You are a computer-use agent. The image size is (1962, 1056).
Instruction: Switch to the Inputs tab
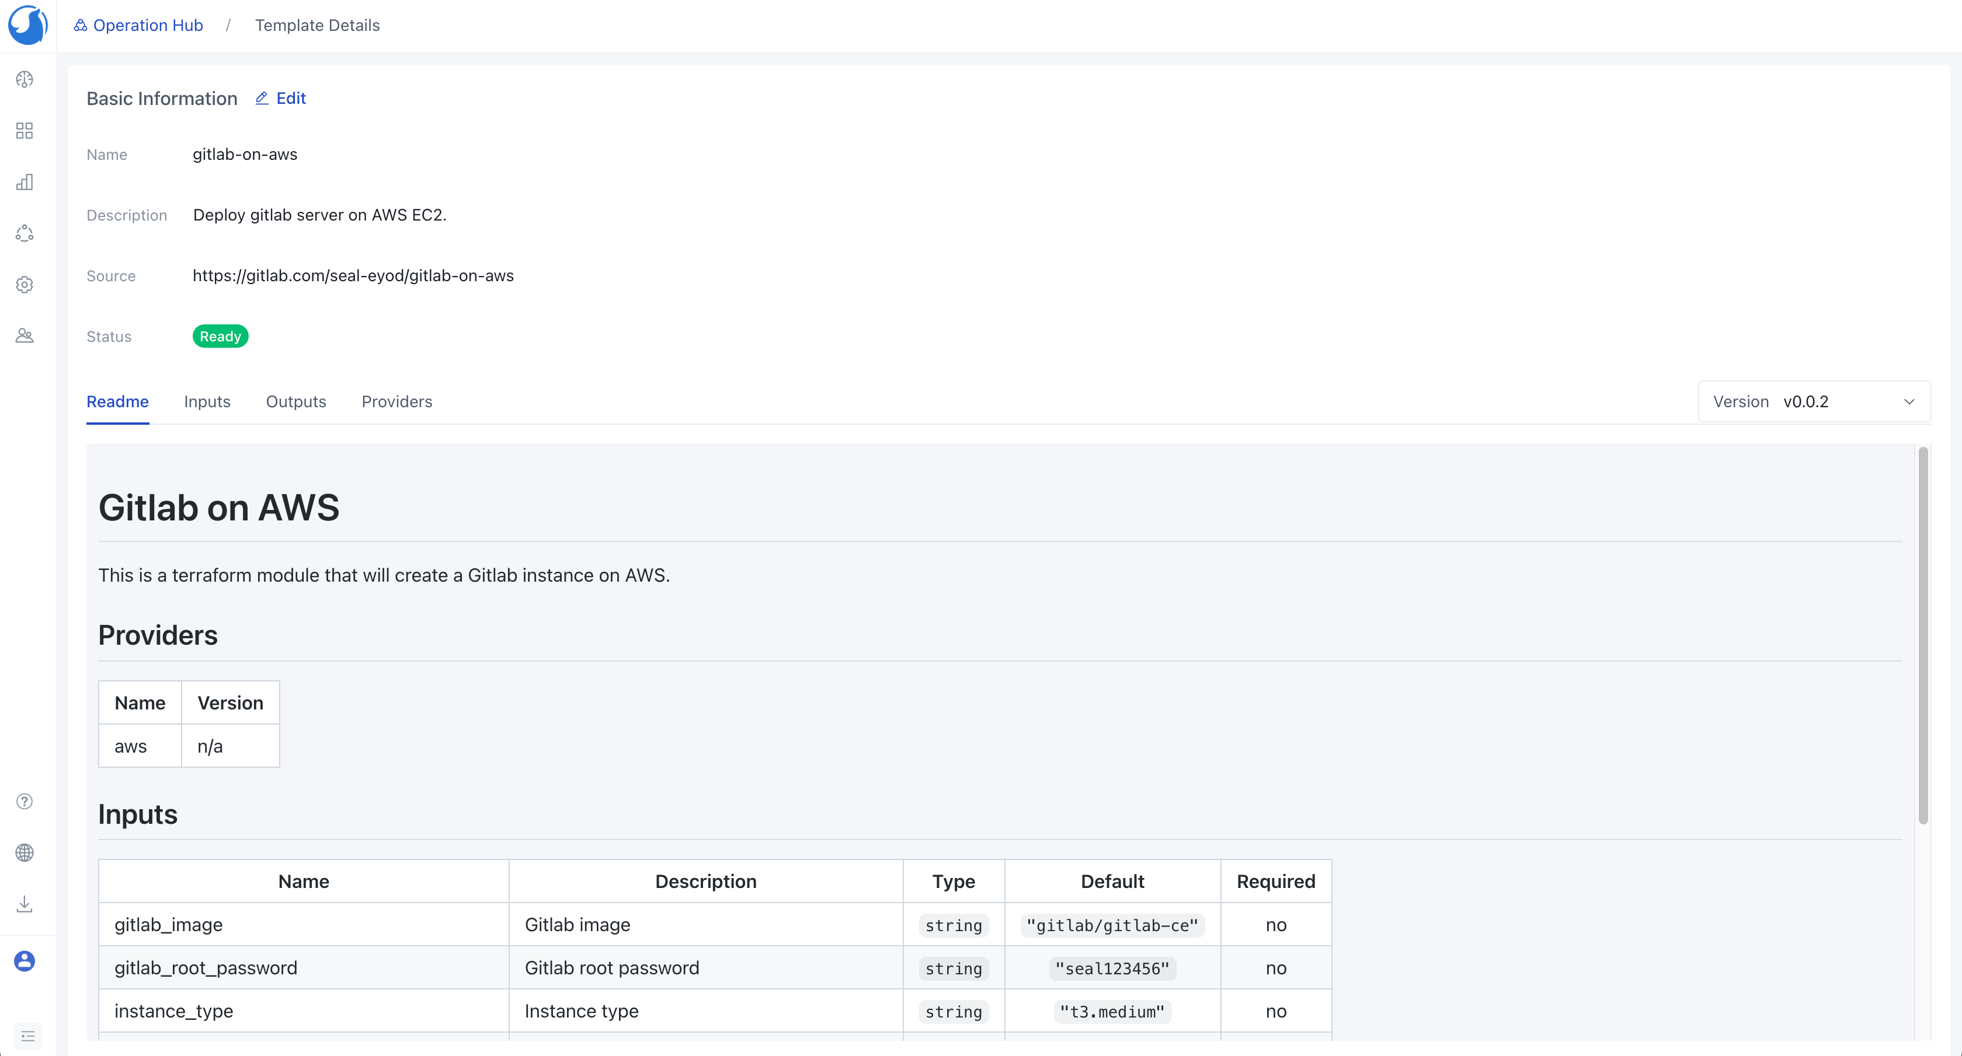coord(207,402)
